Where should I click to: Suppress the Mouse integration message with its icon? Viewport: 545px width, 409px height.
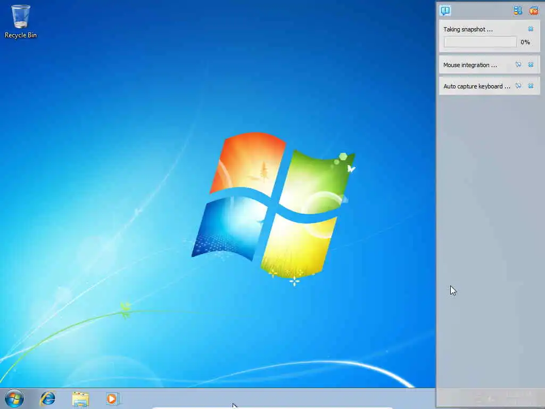click(518, 64)
